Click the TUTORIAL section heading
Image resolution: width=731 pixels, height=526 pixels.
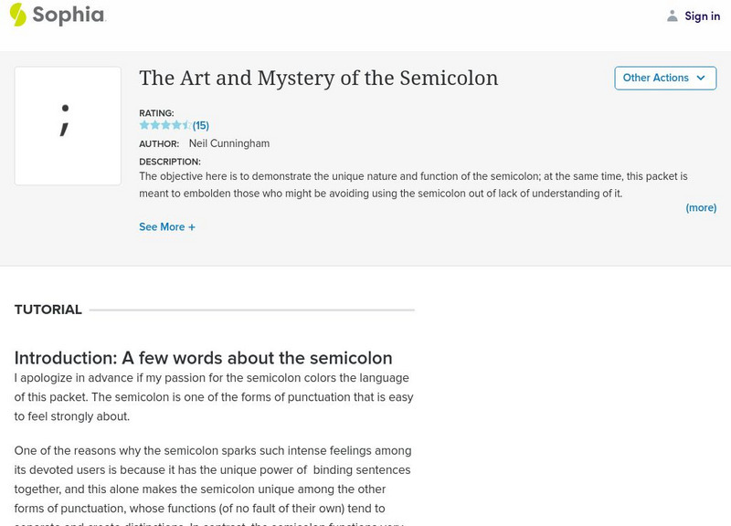tap(48, 310)
